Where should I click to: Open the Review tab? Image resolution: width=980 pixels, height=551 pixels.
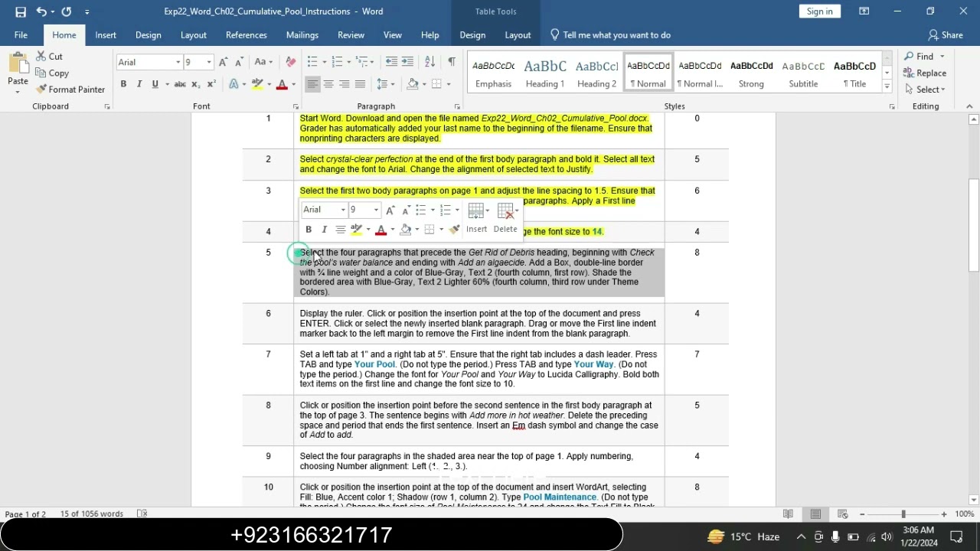(351, 35)
